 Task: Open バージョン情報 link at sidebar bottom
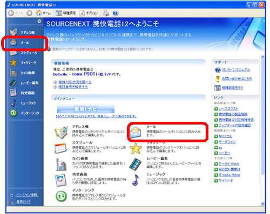[x=27, y=195]
